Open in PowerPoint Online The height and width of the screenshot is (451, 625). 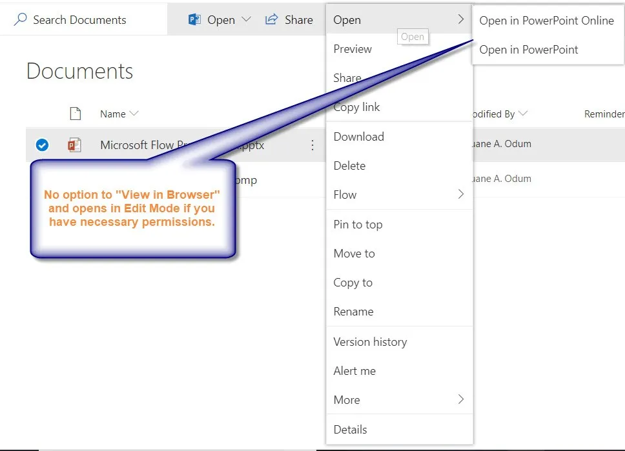pyautogui.click(x=547, y=21)
